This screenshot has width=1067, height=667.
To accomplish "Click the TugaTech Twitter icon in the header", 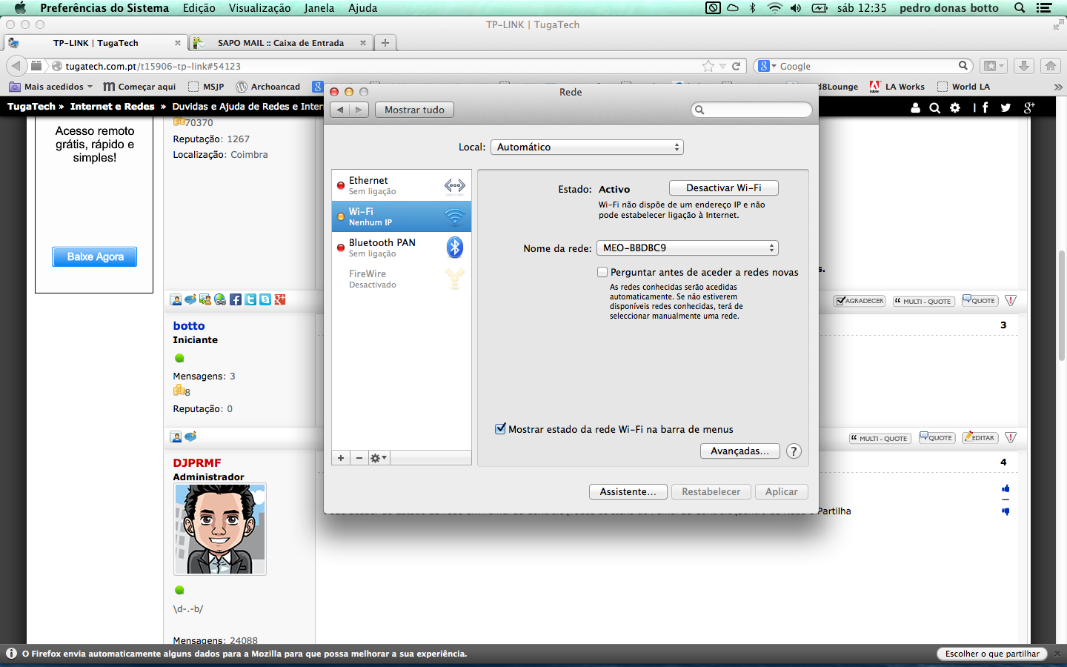I will point(1005,107).
